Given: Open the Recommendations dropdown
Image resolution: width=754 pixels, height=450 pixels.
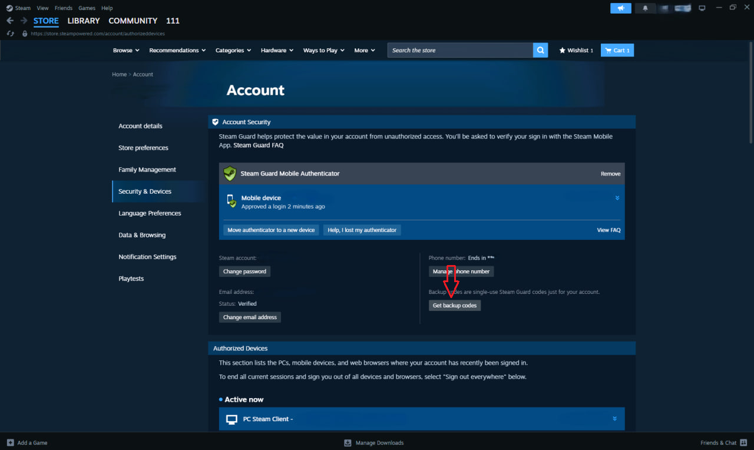Looking at the screenshot, I should tap(177, 51).
